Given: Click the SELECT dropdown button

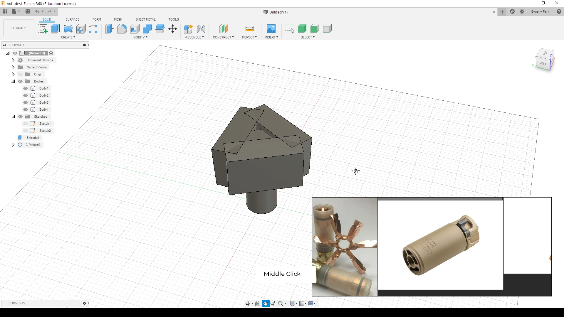Looking at the screenshot, I should [308, 37].
